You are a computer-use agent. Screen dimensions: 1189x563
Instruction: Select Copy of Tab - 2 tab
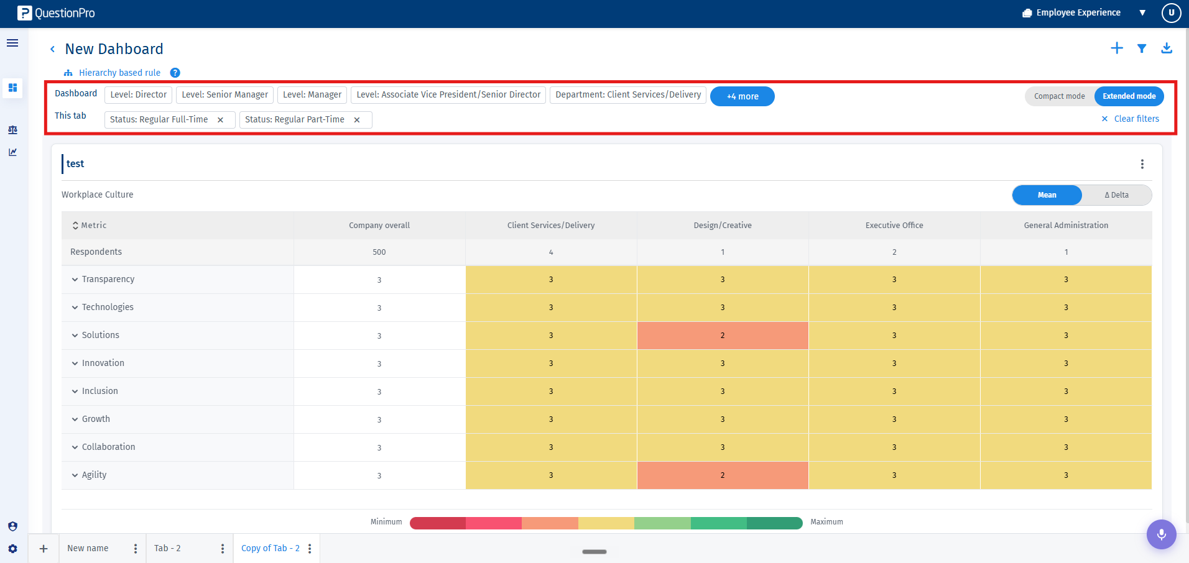click(271, 549)
